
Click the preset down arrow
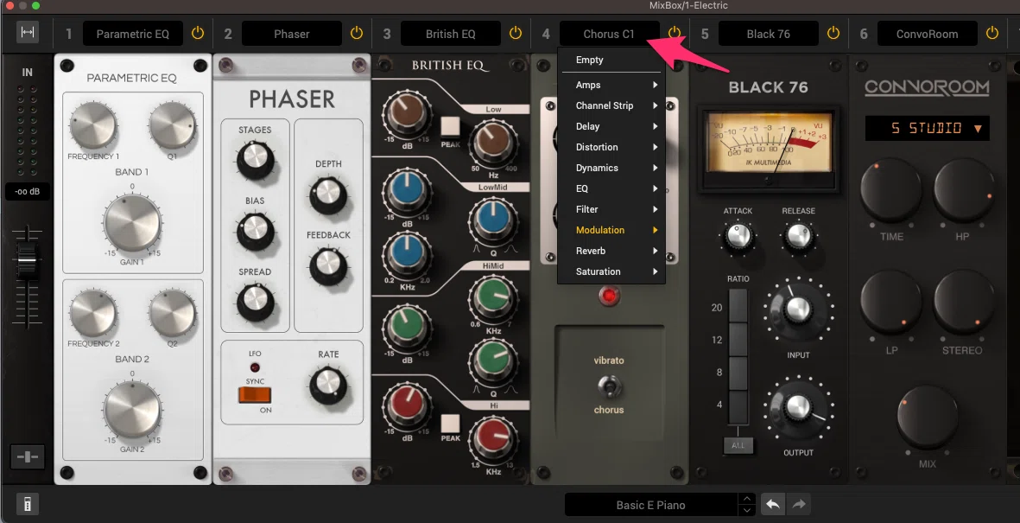[747, 511]
